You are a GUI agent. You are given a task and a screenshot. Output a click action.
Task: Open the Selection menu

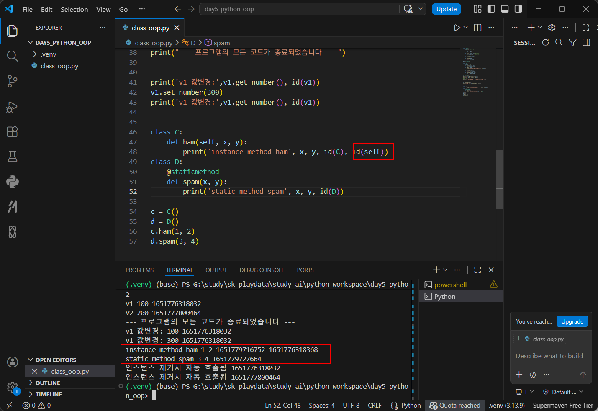(x=74, y=9)
